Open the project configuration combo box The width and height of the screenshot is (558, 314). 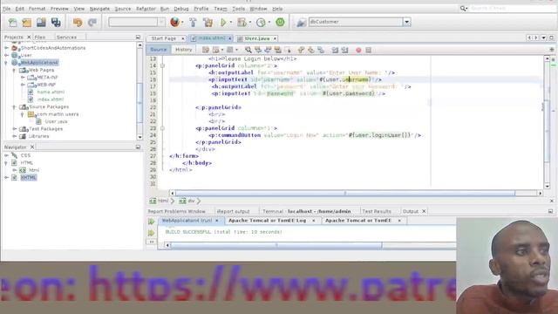[136, 22]
